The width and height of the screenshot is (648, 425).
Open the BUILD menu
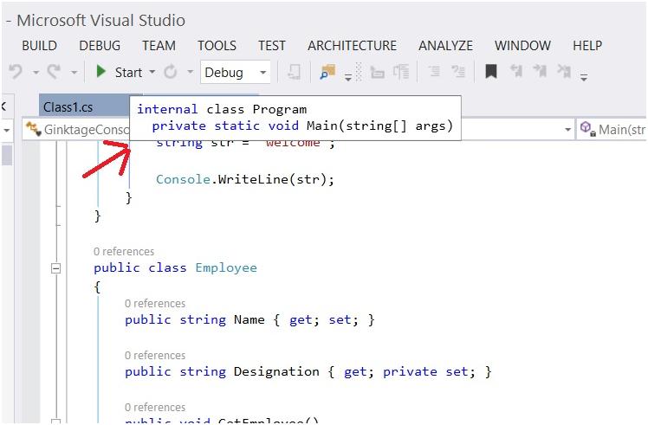point(39,45)
